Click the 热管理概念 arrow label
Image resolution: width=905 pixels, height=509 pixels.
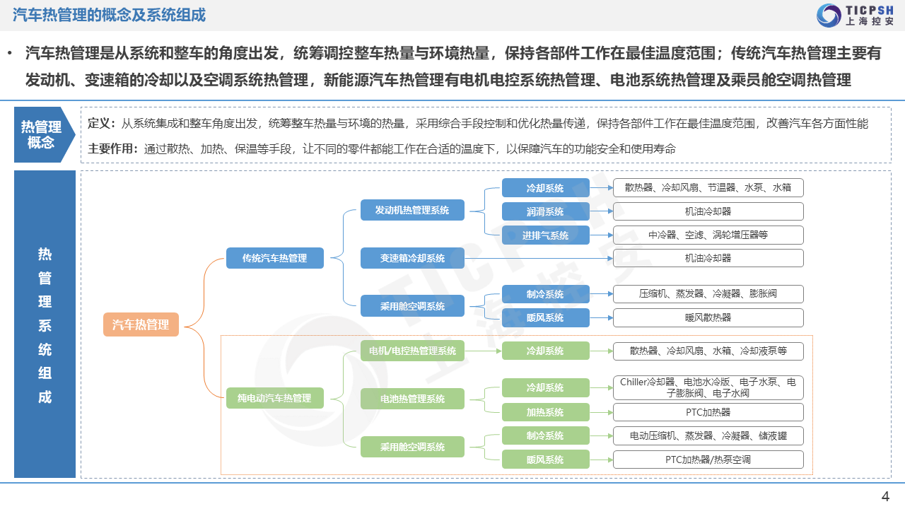(x=42, y=134)
